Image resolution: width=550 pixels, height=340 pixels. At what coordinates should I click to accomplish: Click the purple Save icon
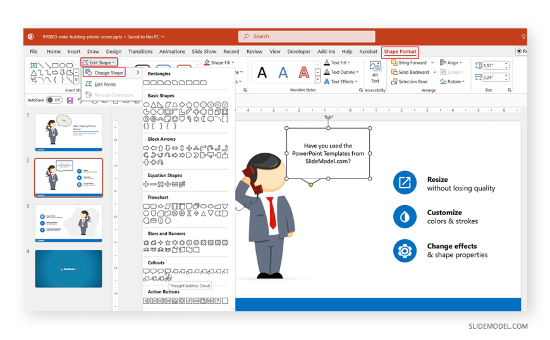point(70,100)
